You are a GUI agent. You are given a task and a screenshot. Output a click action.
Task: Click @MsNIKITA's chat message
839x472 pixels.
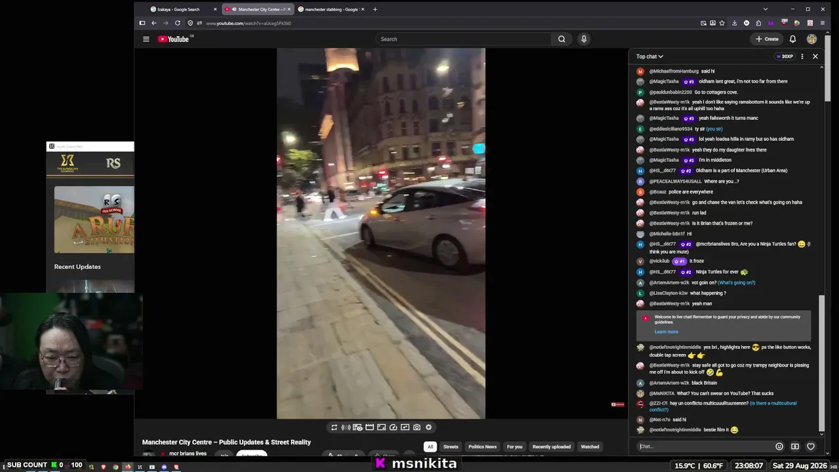tap(711, 393)
